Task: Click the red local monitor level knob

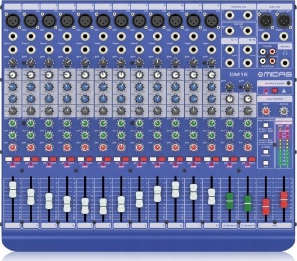Action: tap(266, 111)
